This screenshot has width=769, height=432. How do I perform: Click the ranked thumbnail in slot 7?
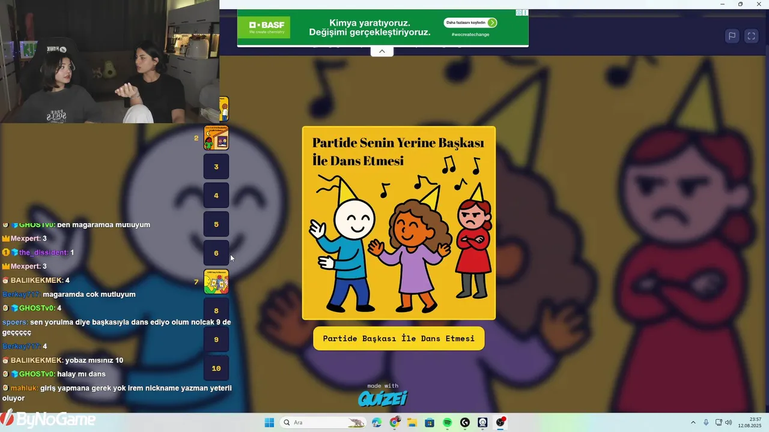(x=216, y=282)
